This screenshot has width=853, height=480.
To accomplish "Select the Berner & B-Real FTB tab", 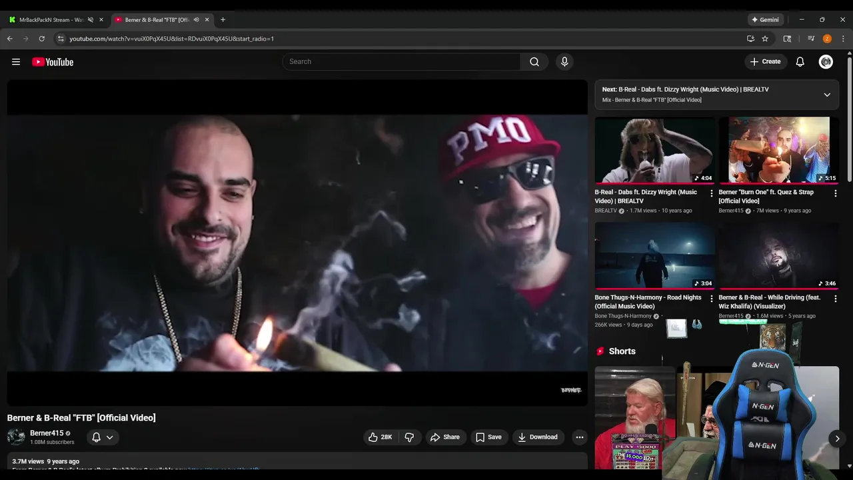I will click(161, 20).
